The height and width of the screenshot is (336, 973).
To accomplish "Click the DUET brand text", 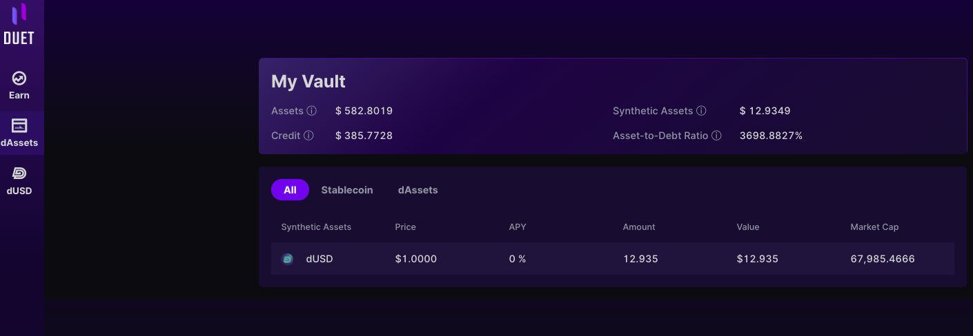I will click(19, 39).
